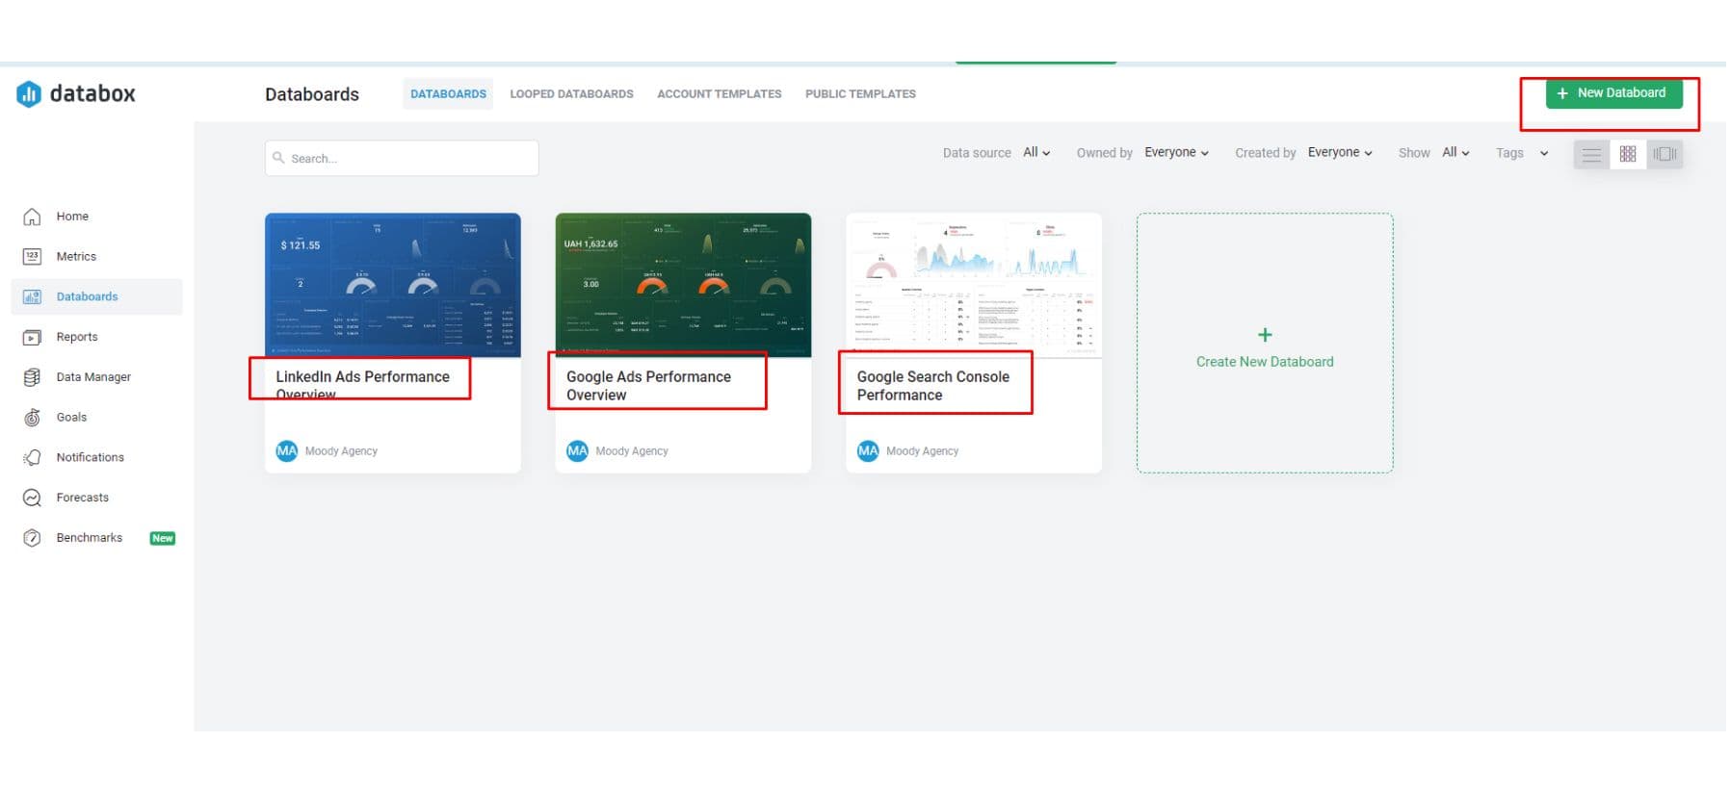Open the Owned by Everyone dropdown
This screenshot has width=1730, height=793.
[1176, 153]
